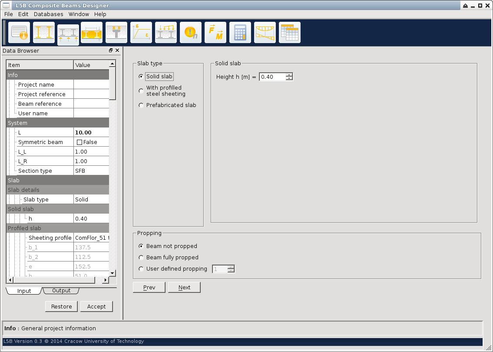Open the F and M forces icon

[x=215, y=33]
